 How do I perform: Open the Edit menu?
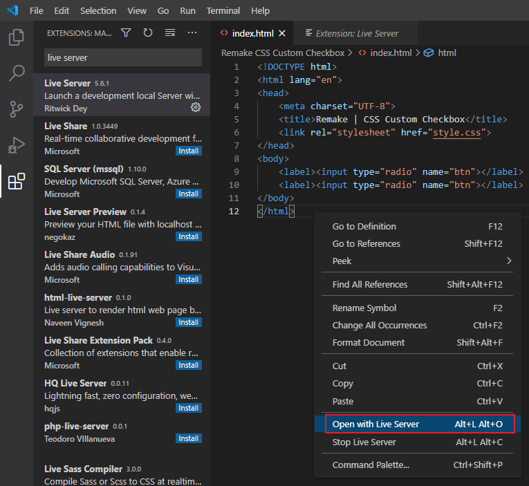[x=62, y=11]
